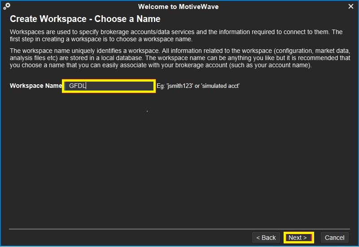Click the Workspace Name input field
359x247 pixels.
pyautogui.click(x=109, y=86)
